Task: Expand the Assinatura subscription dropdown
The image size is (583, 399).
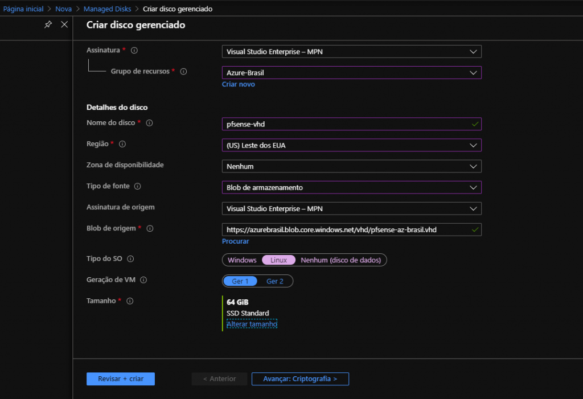Action: [351, 52]
